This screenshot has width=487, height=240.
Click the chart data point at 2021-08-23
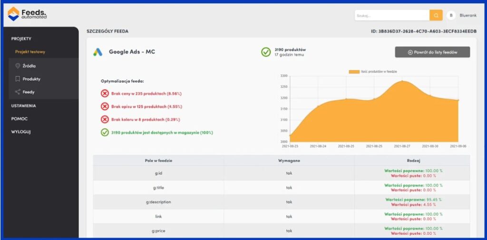pyautogui.click(x=290, y=135)
